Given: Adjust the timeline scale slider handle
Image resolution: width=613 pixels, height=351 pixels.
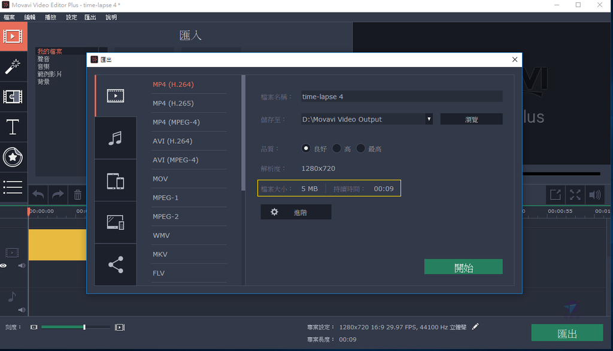Looking at the screenshot, I should point(84,327).
